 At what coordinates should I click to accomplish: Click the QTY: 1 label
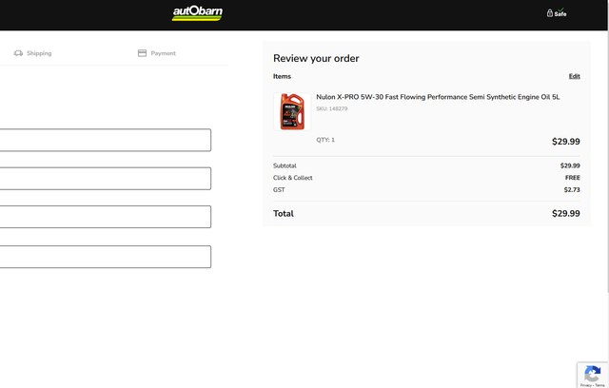325,140
